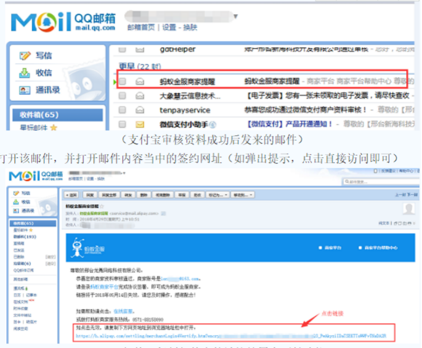Click 拒收 reject button
This screenshot has width=422, height=348.
click(x=197, y=195)
